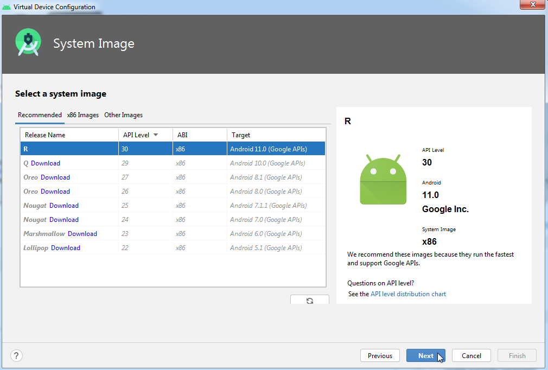Open the Other Images tab
The height and width of the screenshot is (370, 548).
click(123, 115)
